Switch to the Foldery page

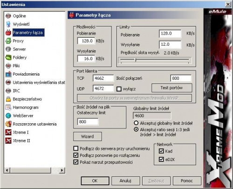tap(20, 57)
